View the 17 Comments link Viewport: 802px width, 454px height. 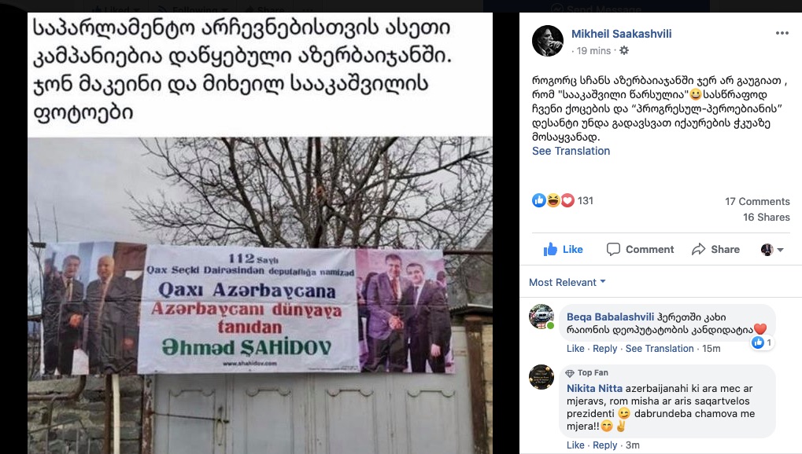[757, 201]
